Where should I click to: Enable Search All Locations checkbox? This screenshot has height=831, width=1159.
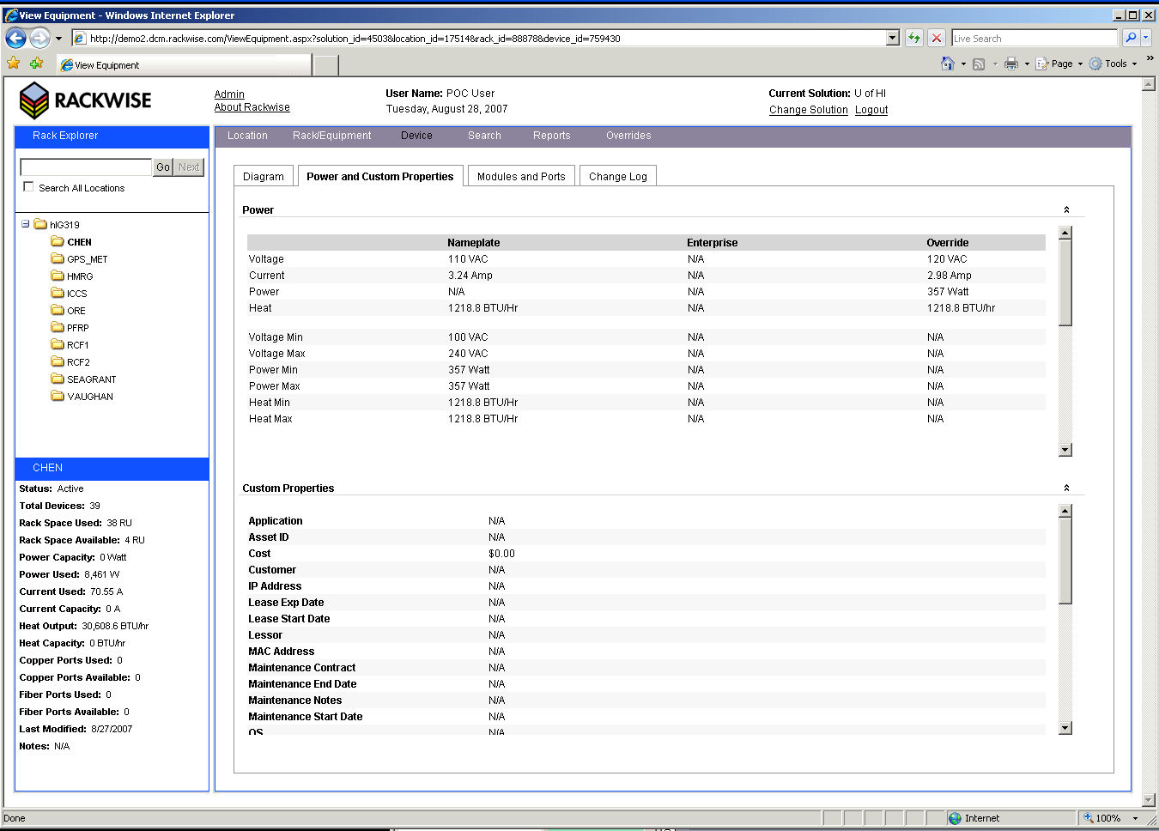coord(28,187)
